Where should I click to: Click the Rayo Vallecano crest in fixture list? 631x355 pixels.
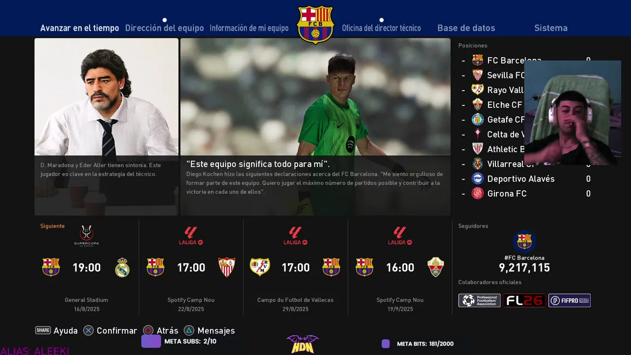[260, 267]
